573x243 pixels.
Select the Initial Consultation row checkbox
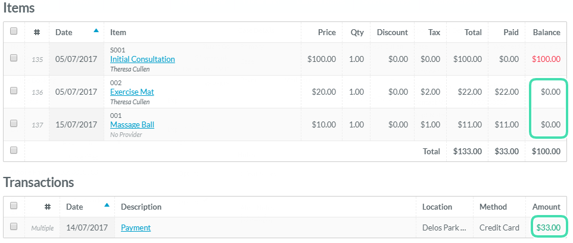(x=14, y=58)
